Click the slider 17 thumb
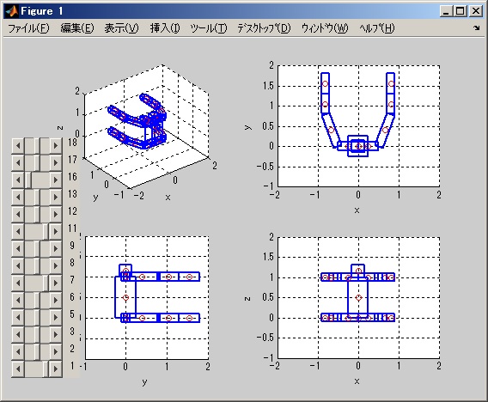 (x=37, y=162)
